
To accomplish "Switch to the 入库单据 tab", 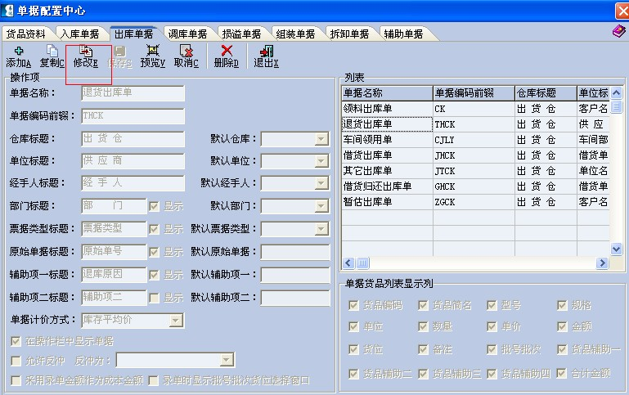I will [79, 34].
